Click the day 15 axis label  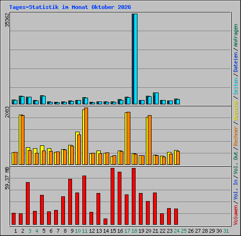click(113, 231)
